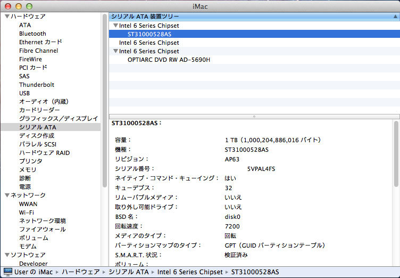
Task: Collapse the ネットワーク section
Action: (7, 195)
